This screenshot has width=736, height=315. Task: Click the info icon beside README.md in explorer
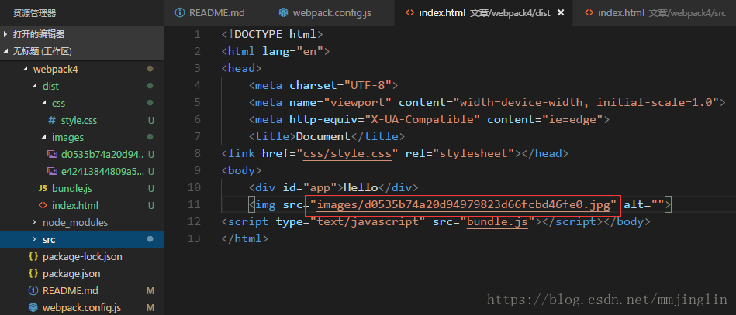[33, 291]
